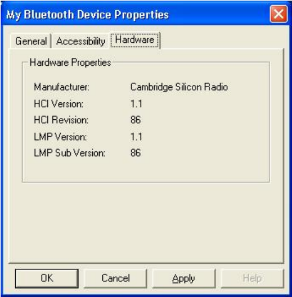Screen dimensions: 292x297
Task: Click the LMP Sub Version value 86
Action: tap(136, 152)
